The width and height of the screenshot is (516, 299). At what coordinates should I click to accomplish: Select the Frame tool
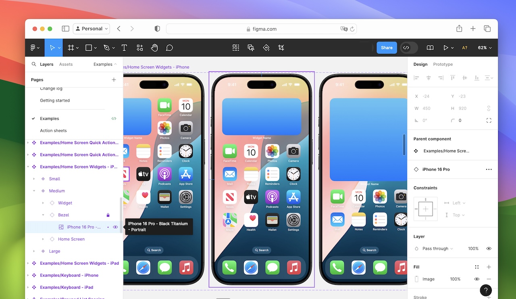point(71,48)
